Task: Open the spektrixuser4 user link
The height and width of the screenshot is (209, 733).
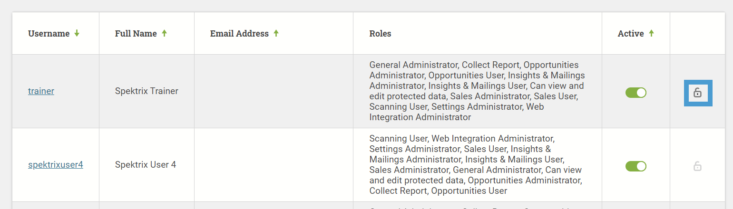Action: [56, 165]
